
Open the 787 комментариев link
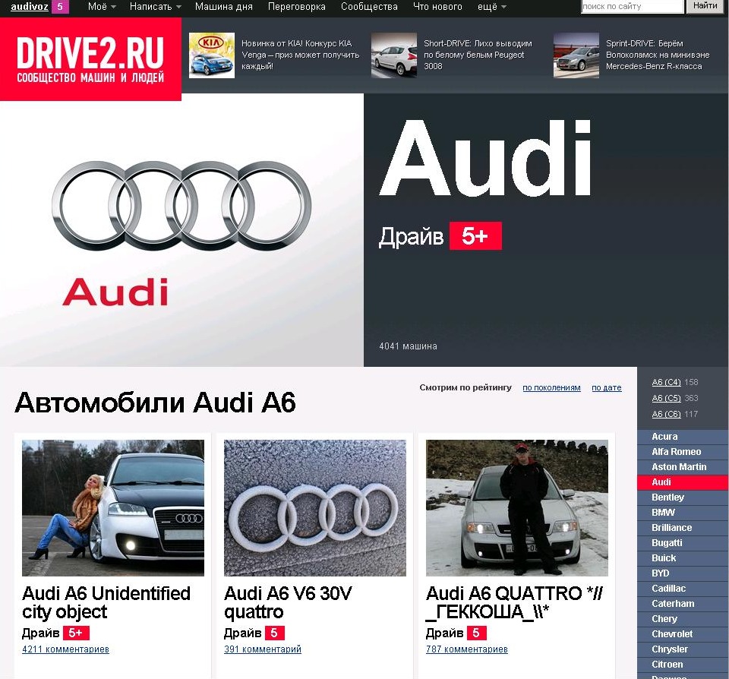pyautogui.click(x=467, y=649)
